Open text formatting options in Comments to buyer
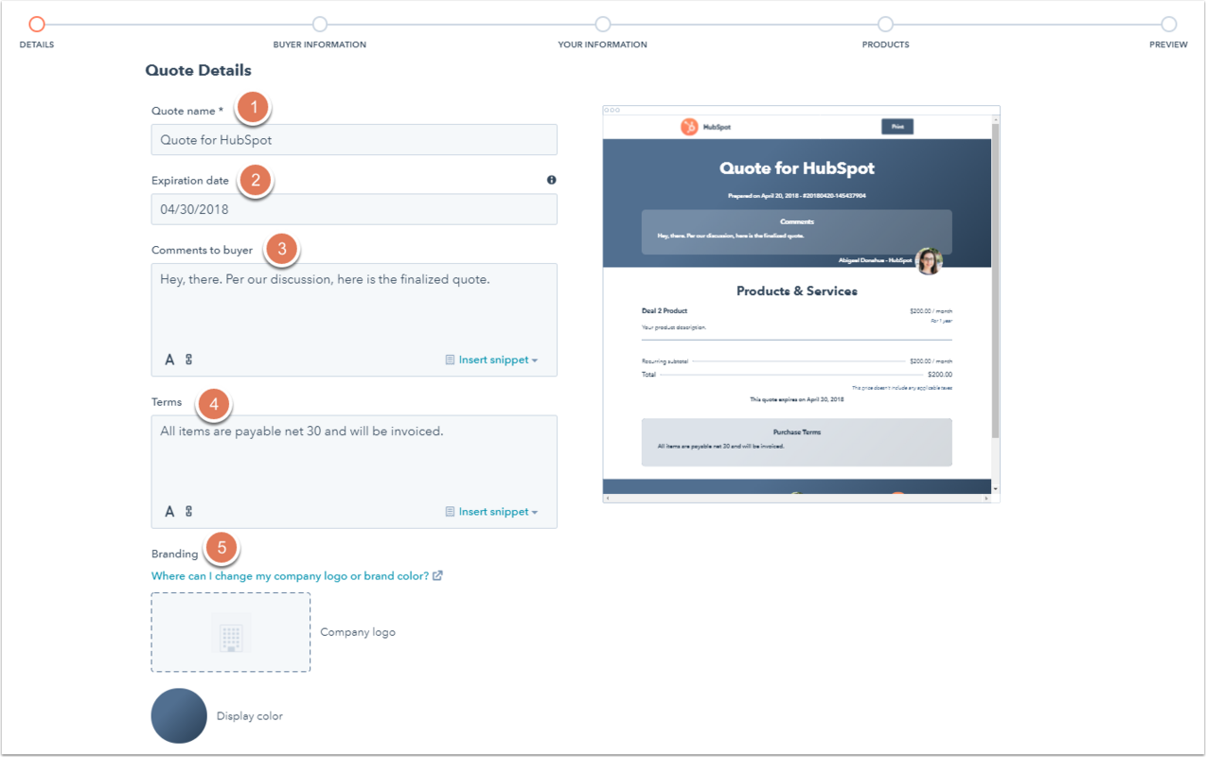1206x757 pixels. pos(169,360)
